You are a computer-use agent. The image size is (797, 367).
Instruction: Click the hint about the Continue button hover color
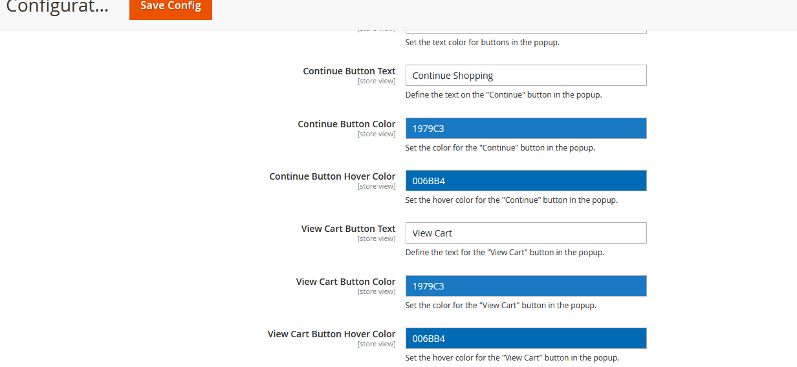point(511,200)
